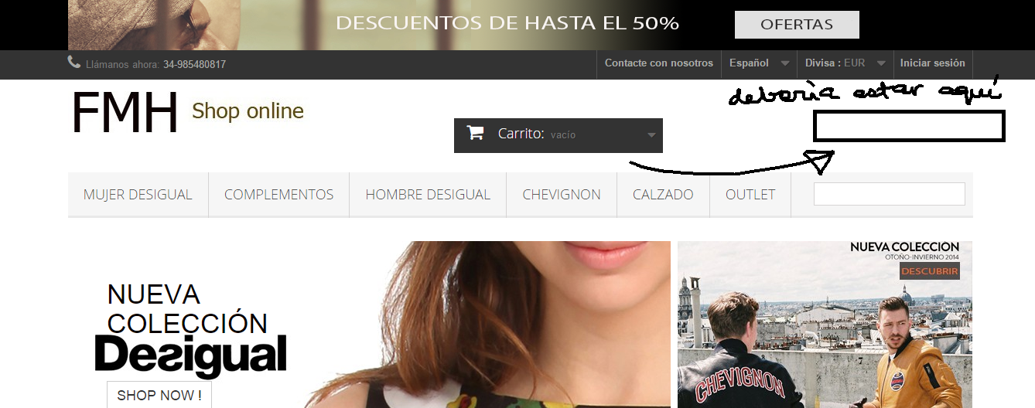Expand the Carrito dropdown arrow
The image size is (1035, 408).
click(652, 136)
